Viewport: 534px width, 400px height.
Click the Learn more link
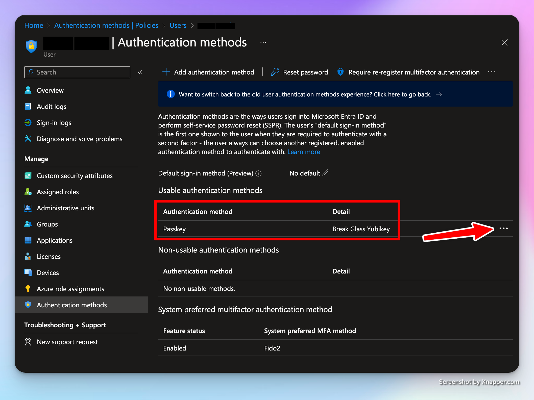304,152
